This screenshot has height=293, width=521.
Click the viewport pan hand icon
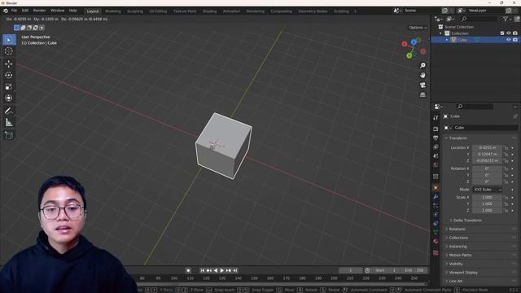point(422,76)
